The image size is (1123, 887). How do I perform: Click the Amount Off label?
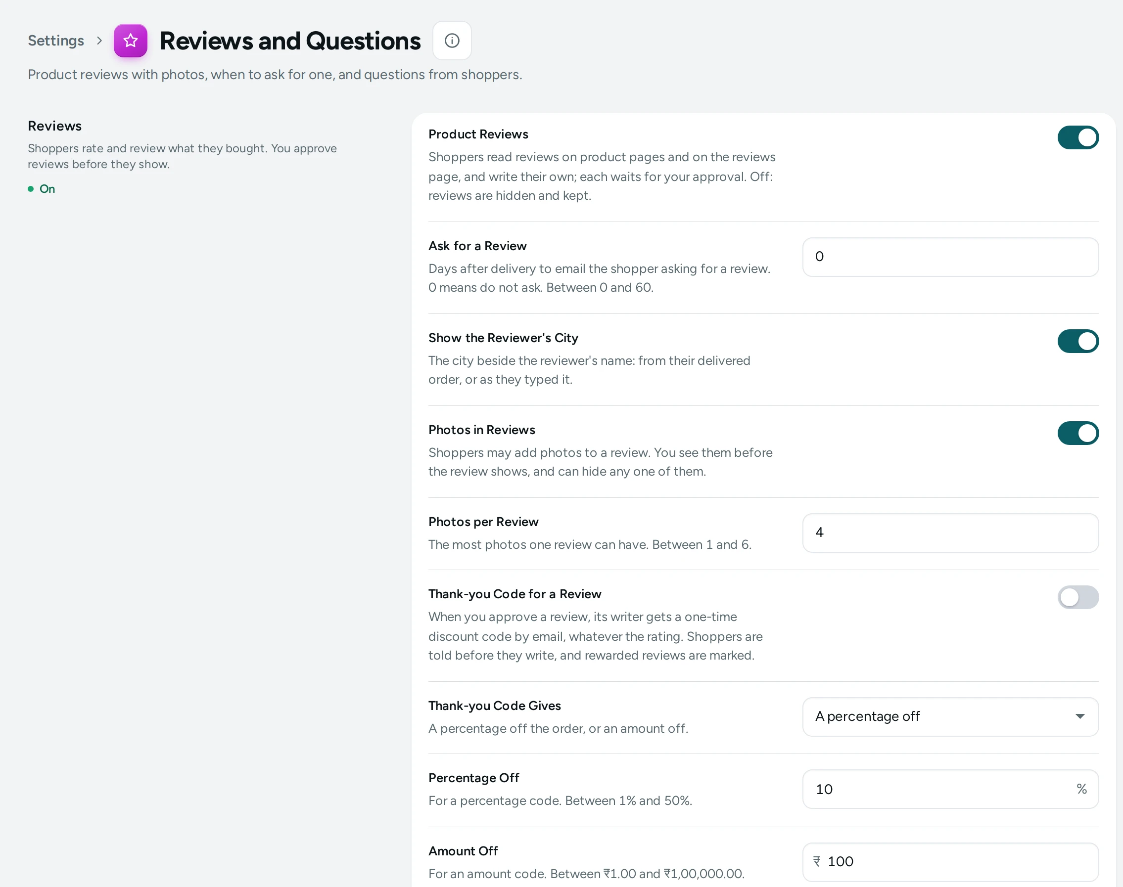[x=463, y=850]
